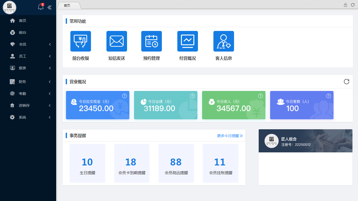The image size is (358, 201).
Task: Expand the 财务 menu chevron
Action: (50, 82)
